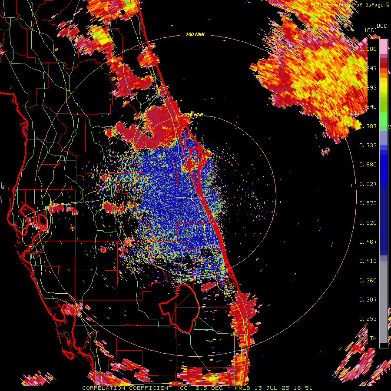391x391 pixels.
Task: Click the 0.627 legend value
Action: tap(368, 184)
